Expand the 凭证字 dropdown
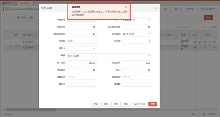 click(x=82, y=41)
